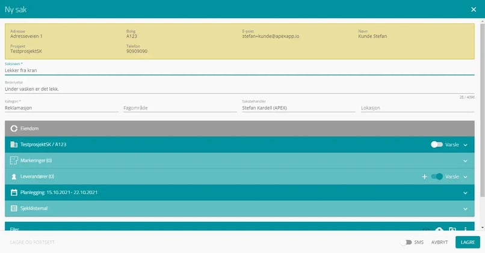Click the calendar icon beside Planlegging
Screen dimensions: 485x253
tap(14, 192)
